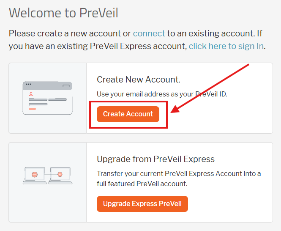Open the click here to sign In link

(226, 46)
